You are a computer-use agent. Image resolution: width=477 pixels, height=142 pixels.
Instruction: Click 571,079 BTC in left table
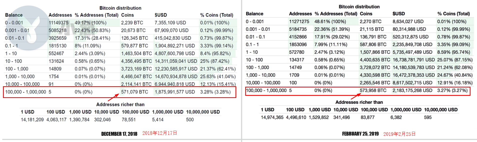(x=134, y=92)
